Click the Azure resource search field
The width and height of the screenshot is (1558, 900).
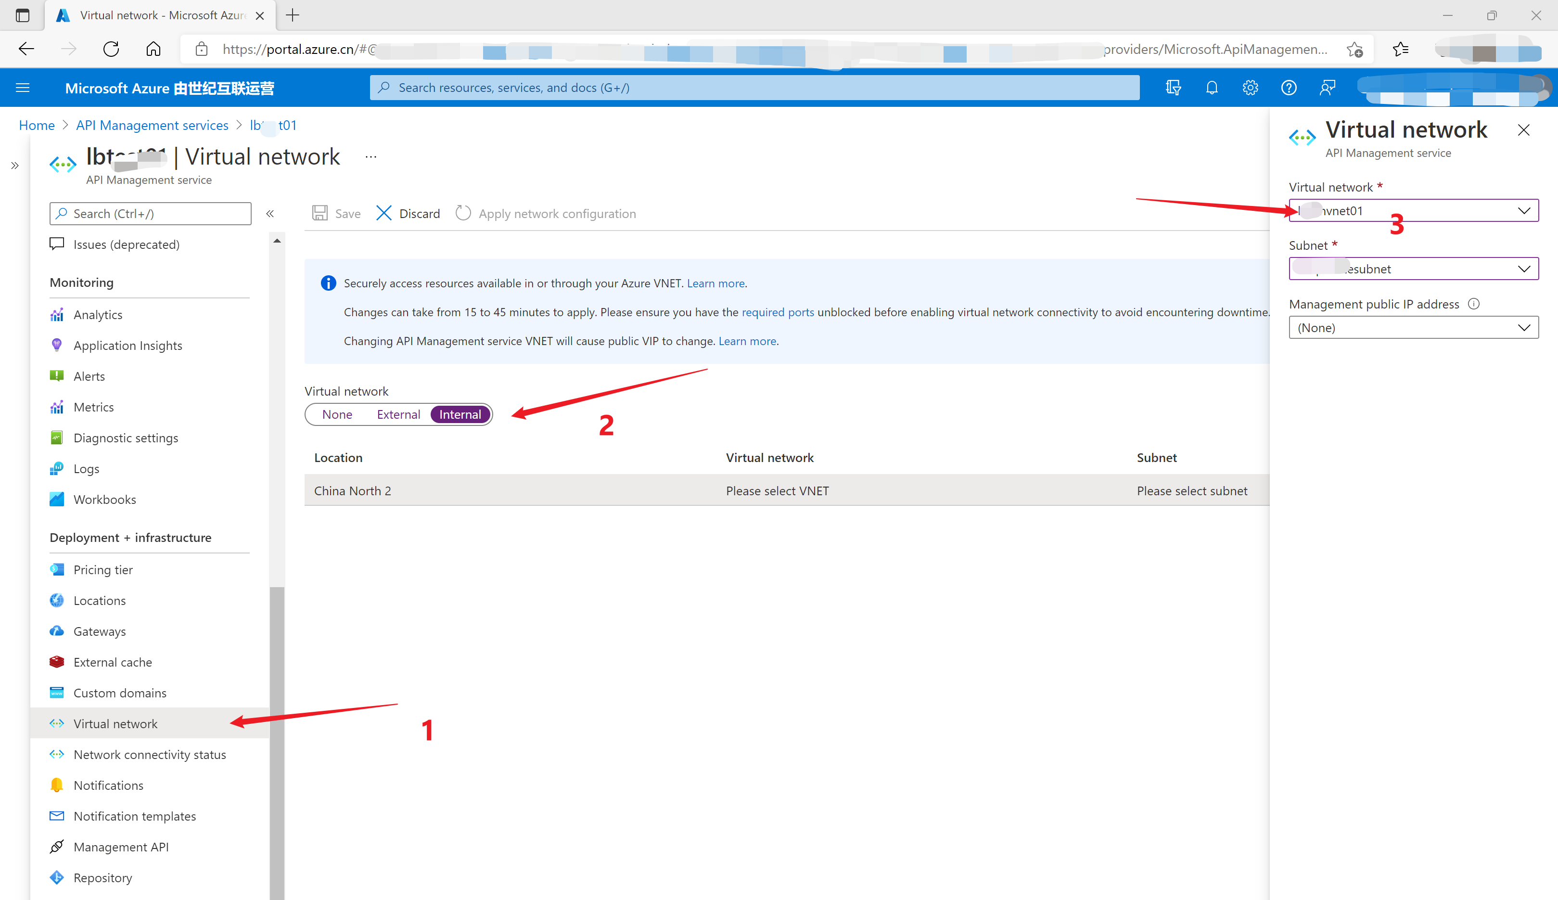(753, 88)
